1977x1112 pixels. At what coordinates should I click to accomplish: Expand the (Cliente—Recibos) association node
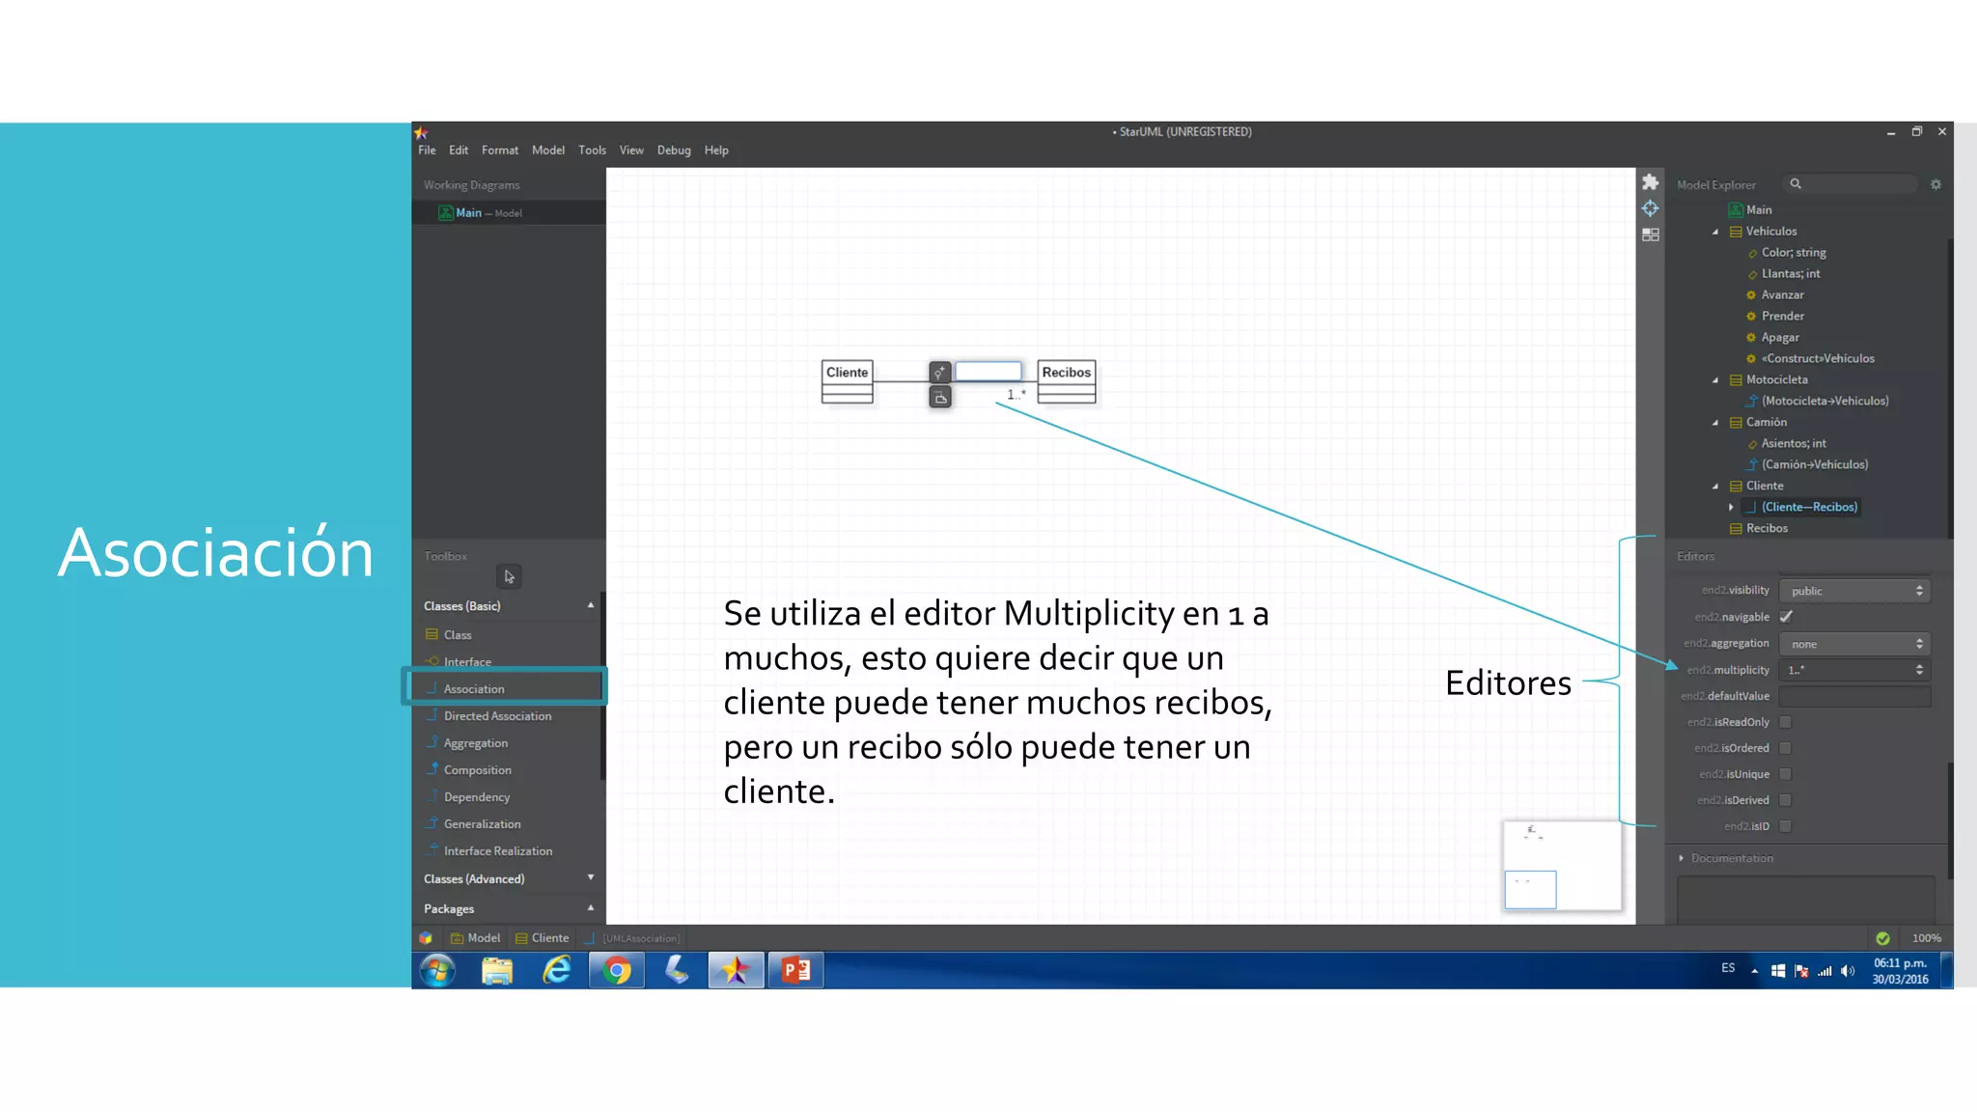pos(1731,507)
